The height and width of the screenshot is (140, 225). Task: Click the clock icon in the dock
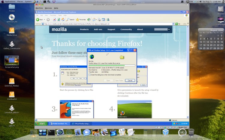pos(182,133)
